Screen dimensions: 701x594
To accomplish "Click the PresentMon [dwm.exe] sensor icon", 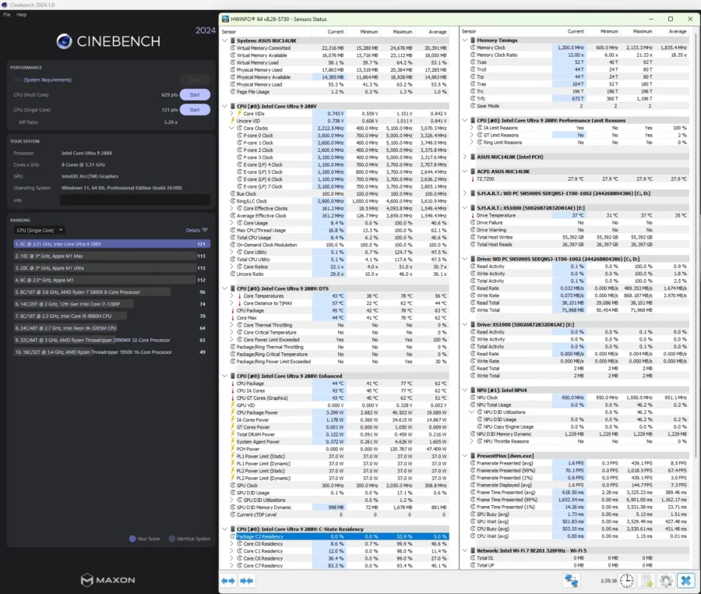I will (473, 456).
